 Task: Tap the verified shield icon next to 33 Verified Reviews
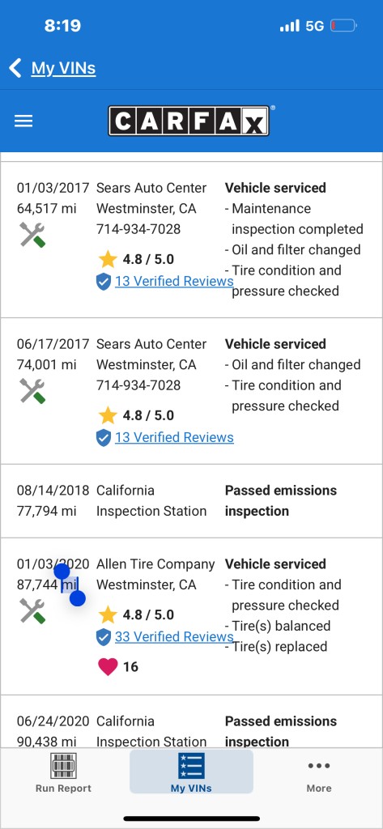(x=104, y=637)
